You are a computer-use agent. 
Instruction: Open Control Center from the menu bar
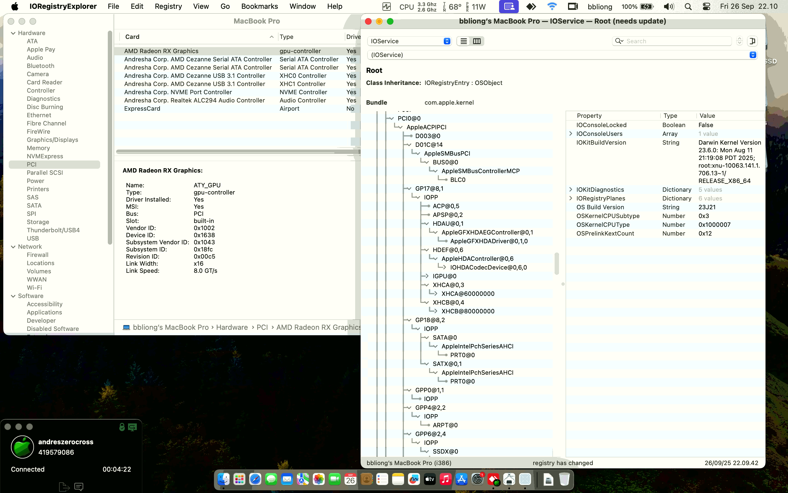(x=706, y=7)
